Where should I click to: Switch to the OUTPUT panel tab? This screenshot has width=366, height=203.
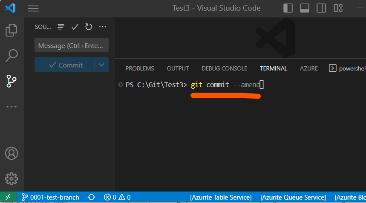(x=178, y=68)
